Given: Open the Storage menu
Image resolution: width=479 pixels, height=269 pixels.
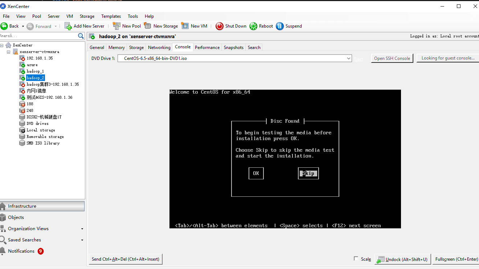Looking at the screenshot, I should (87, 16).
